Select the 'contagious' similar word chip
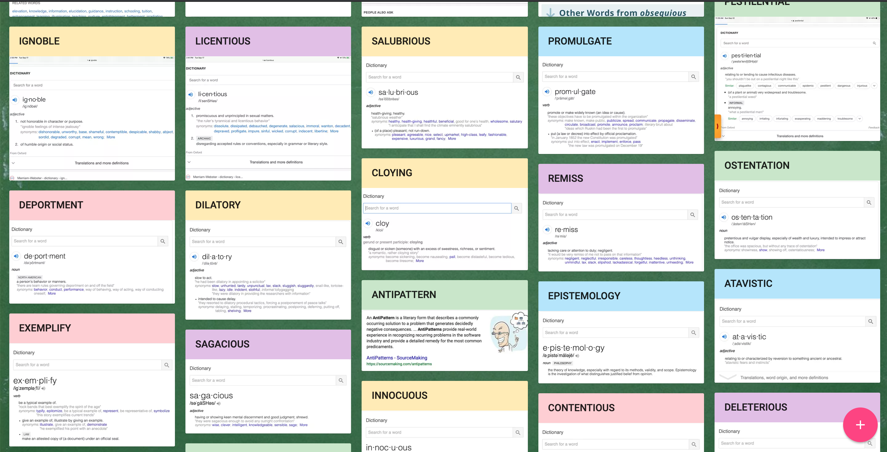The image size is (887, 452). pos(764,86)
